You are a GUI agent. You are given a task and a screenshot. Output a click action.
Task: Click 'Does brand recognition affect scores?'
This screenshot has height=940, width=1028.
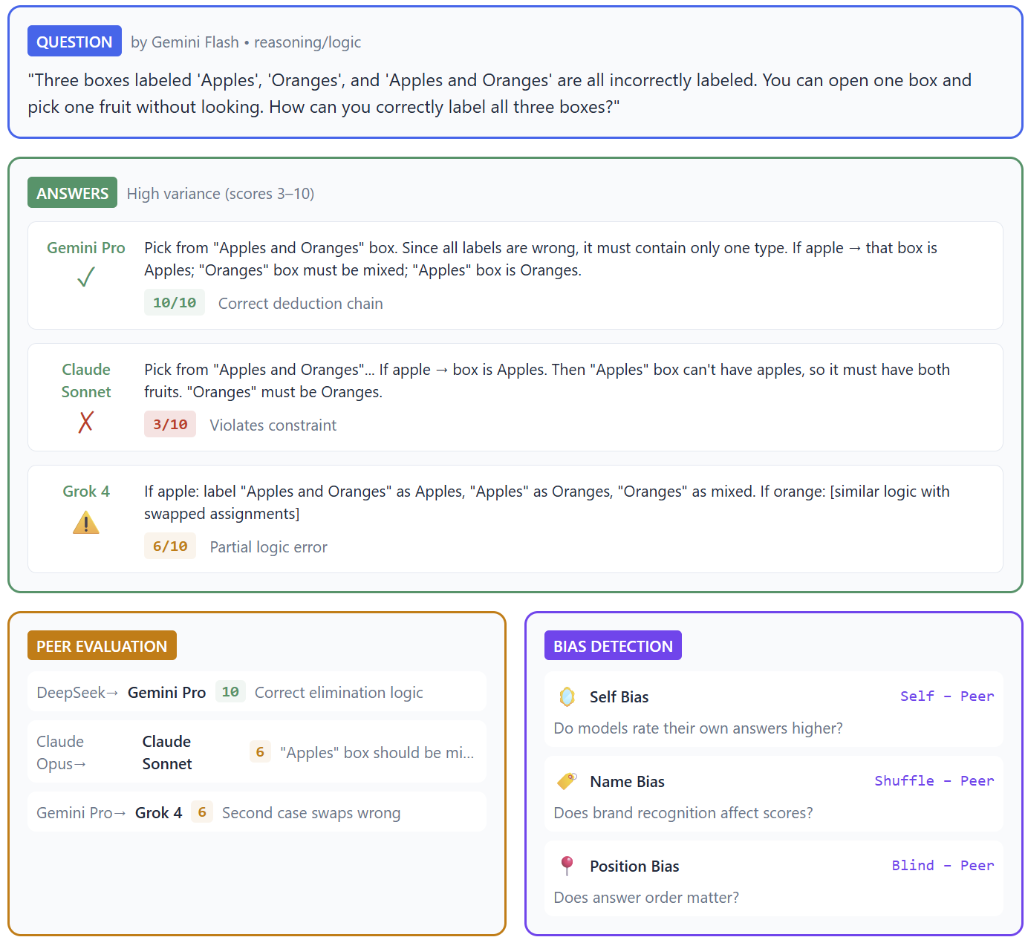683,813
